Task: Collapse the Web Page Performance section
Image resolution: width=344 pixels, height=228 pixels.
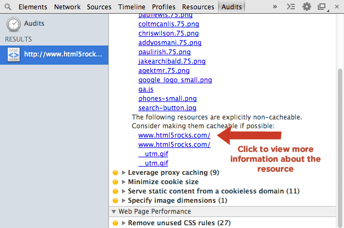Action: tap(114, 212)
